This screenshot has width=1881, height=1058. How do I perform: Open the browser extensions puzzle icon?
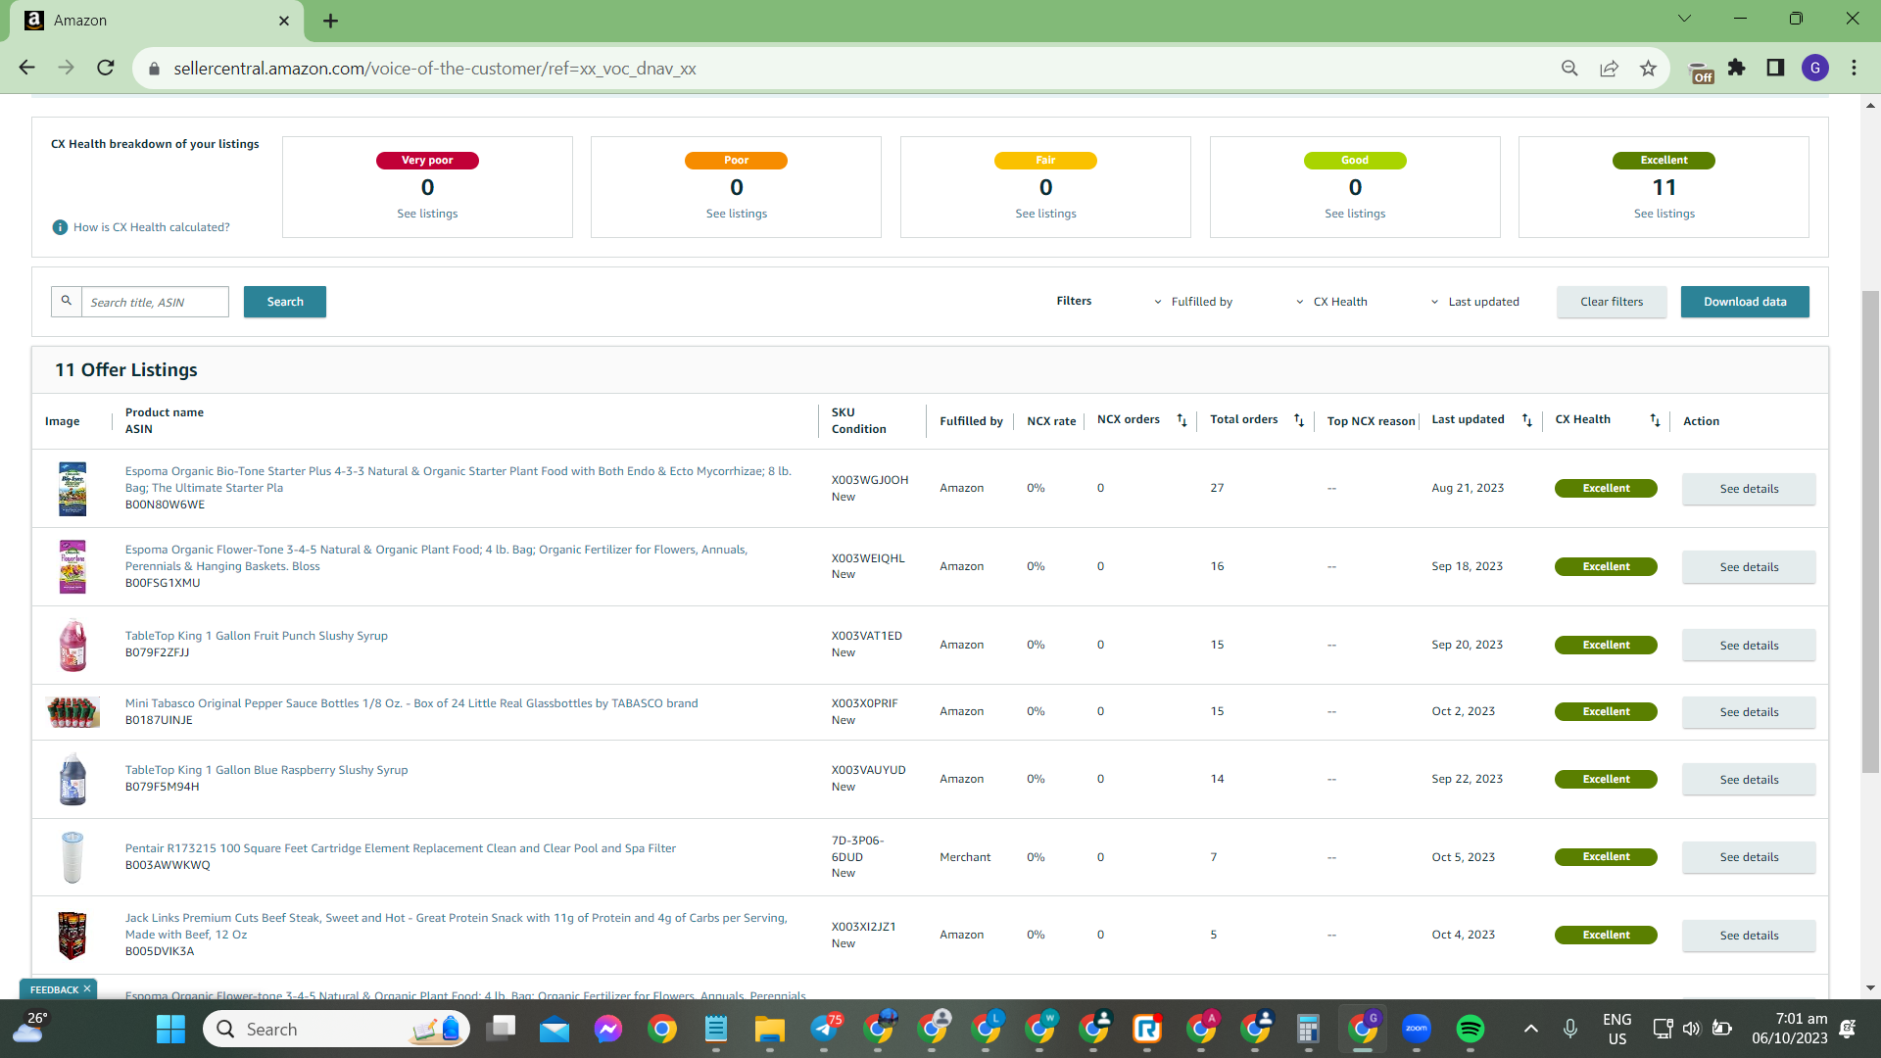pyautogui.click(x=1737, y=68)
